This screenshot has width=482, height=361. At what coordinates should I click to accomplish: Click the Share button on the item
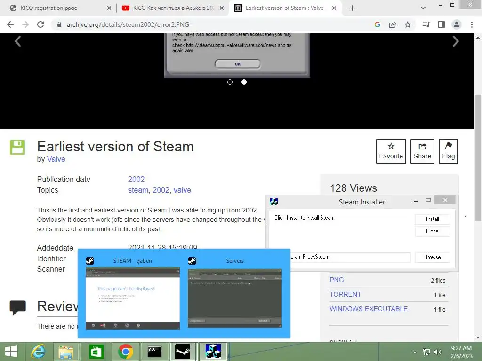422,151
